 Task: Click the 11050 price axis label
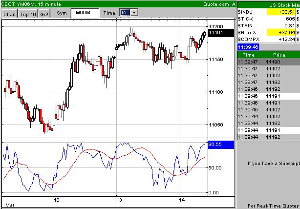point(216,125)
